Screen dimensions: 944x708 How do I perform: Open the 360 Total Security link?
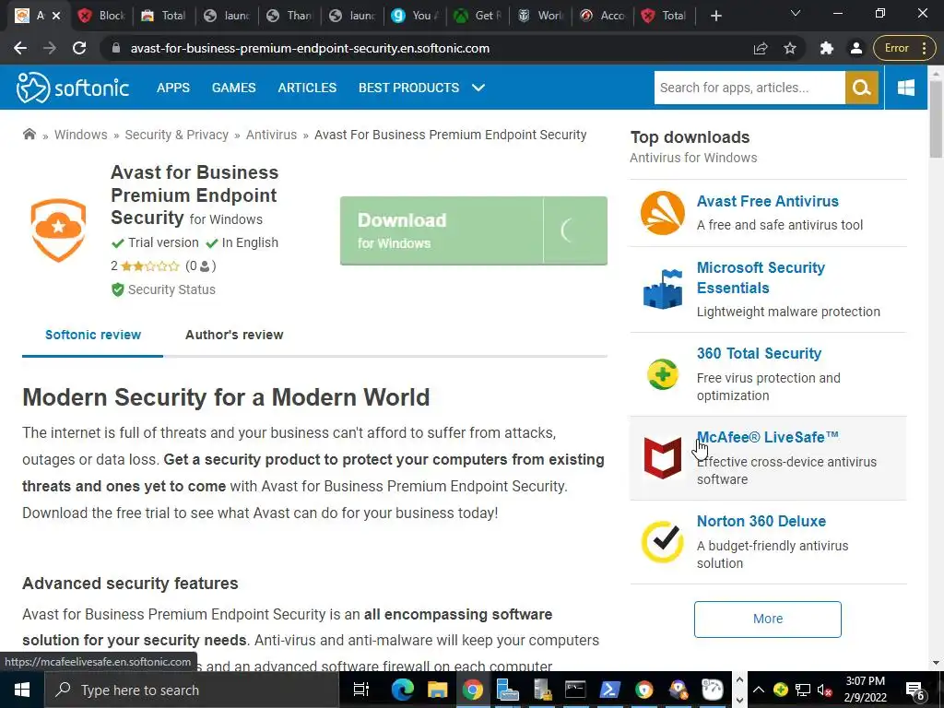759,353
